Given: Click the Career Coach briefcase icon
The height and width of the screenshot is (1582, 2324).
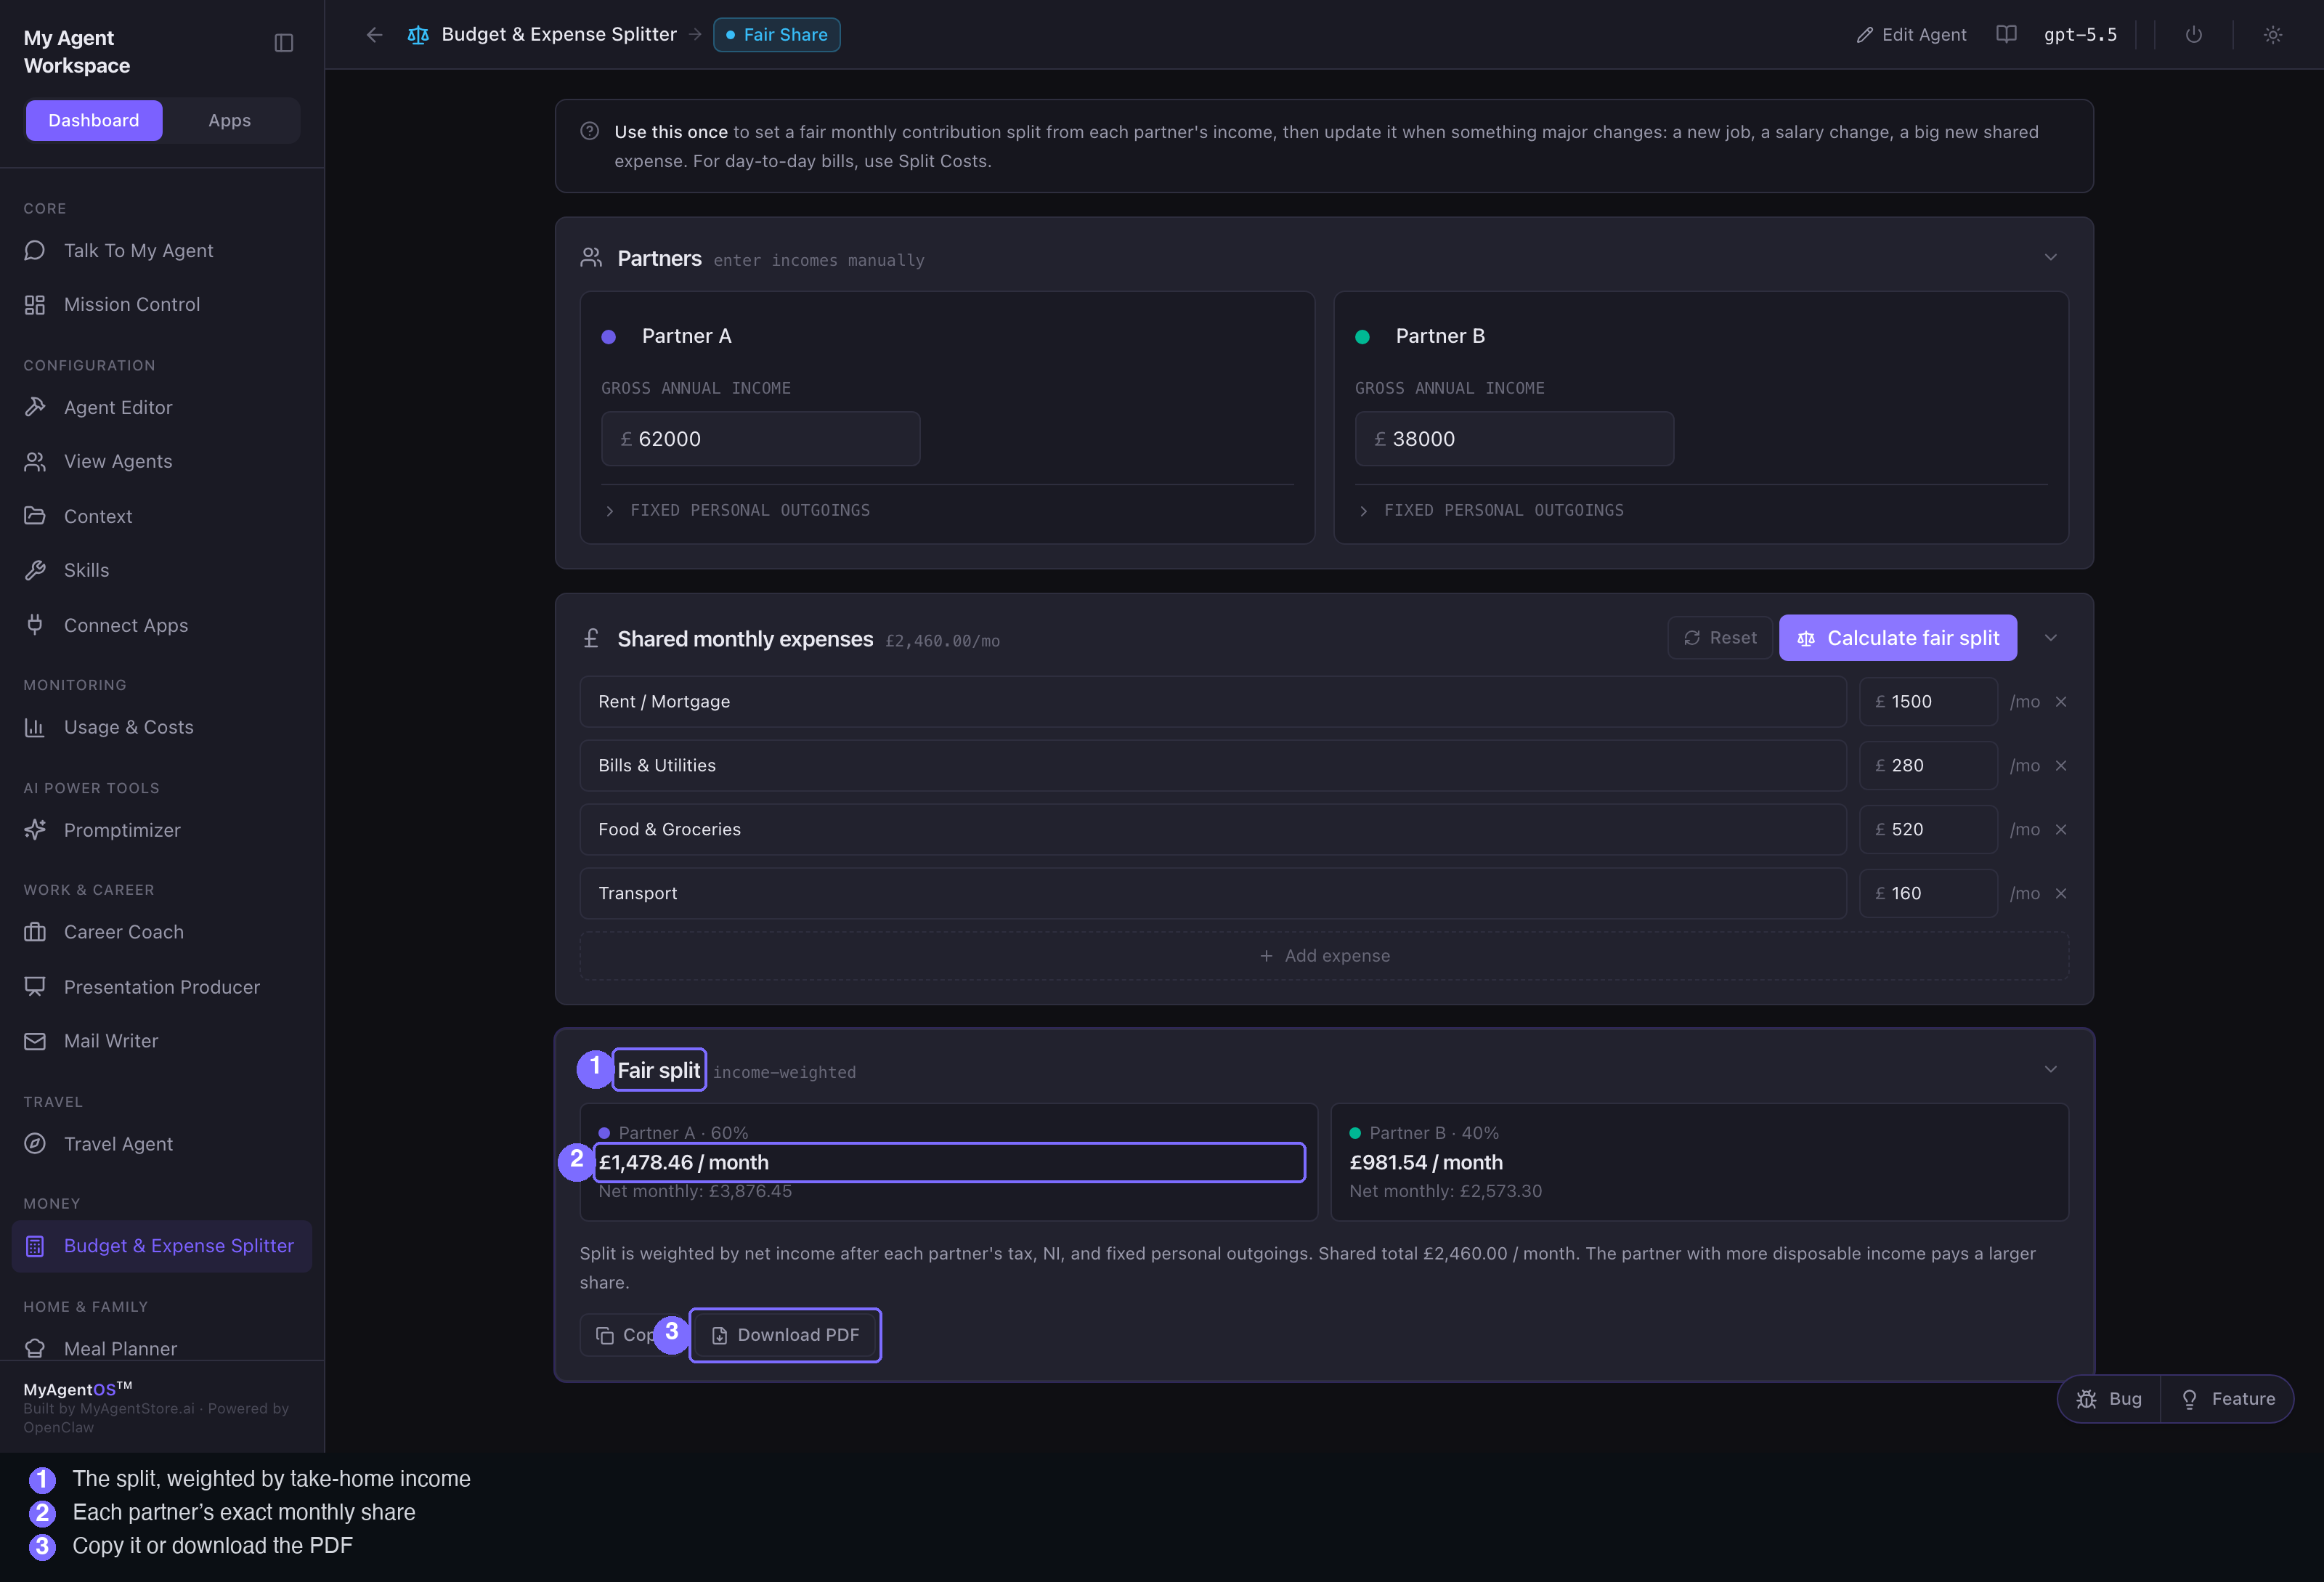Looking at the screenshot, I should click(35, 932).
